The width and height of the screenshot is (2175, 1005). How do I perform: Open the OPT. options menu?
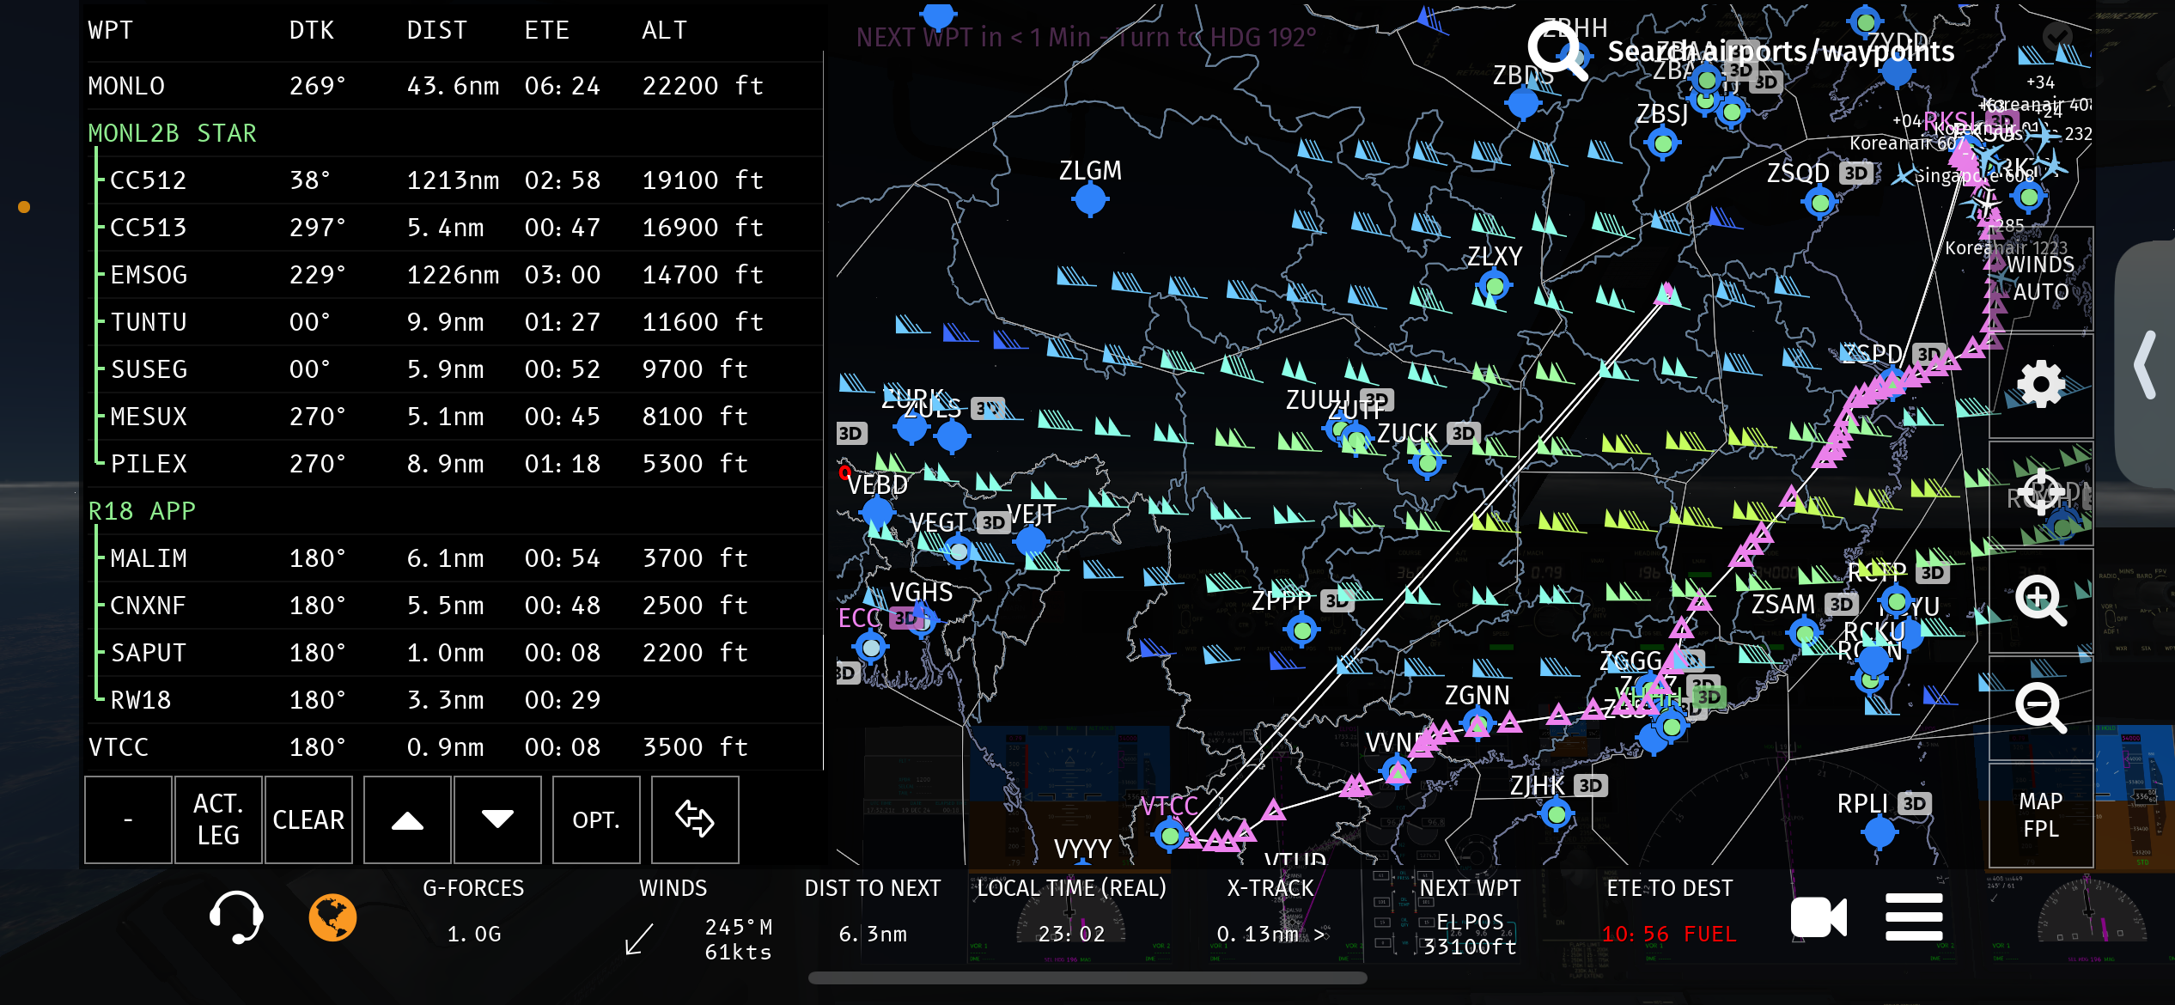tap(596, 820)
